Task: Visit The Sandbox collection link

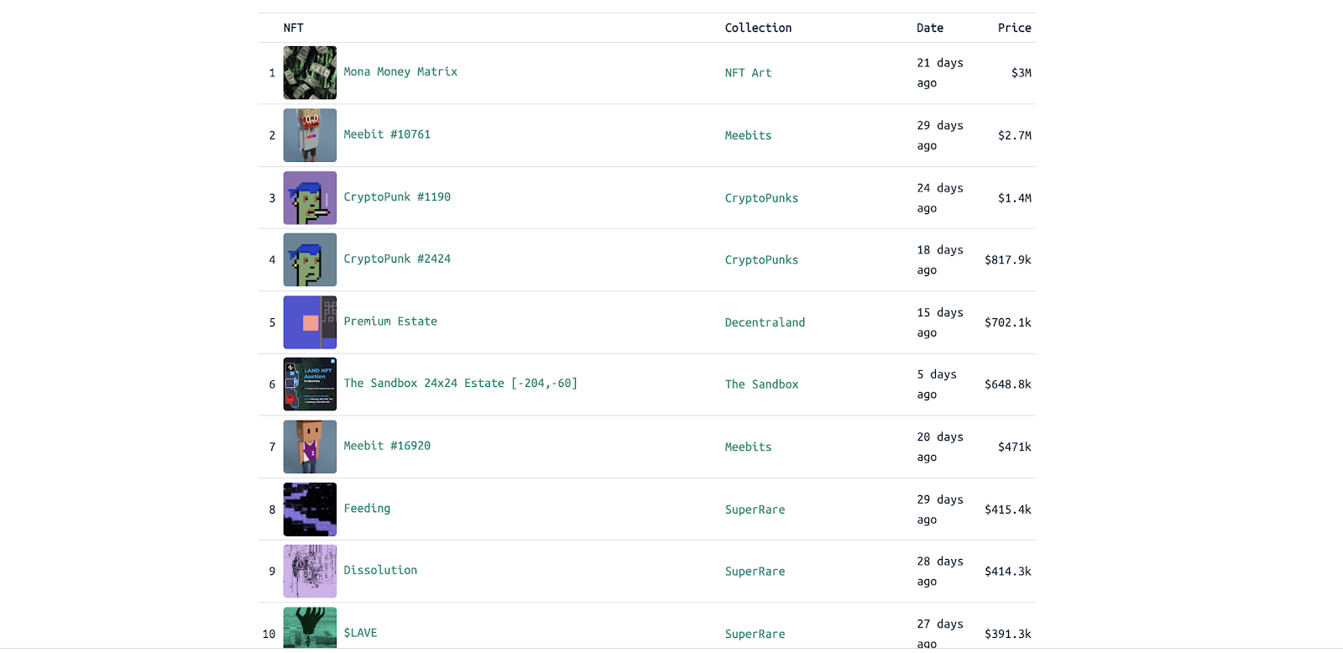Action: pyautogui.click(x=762, y=384)
